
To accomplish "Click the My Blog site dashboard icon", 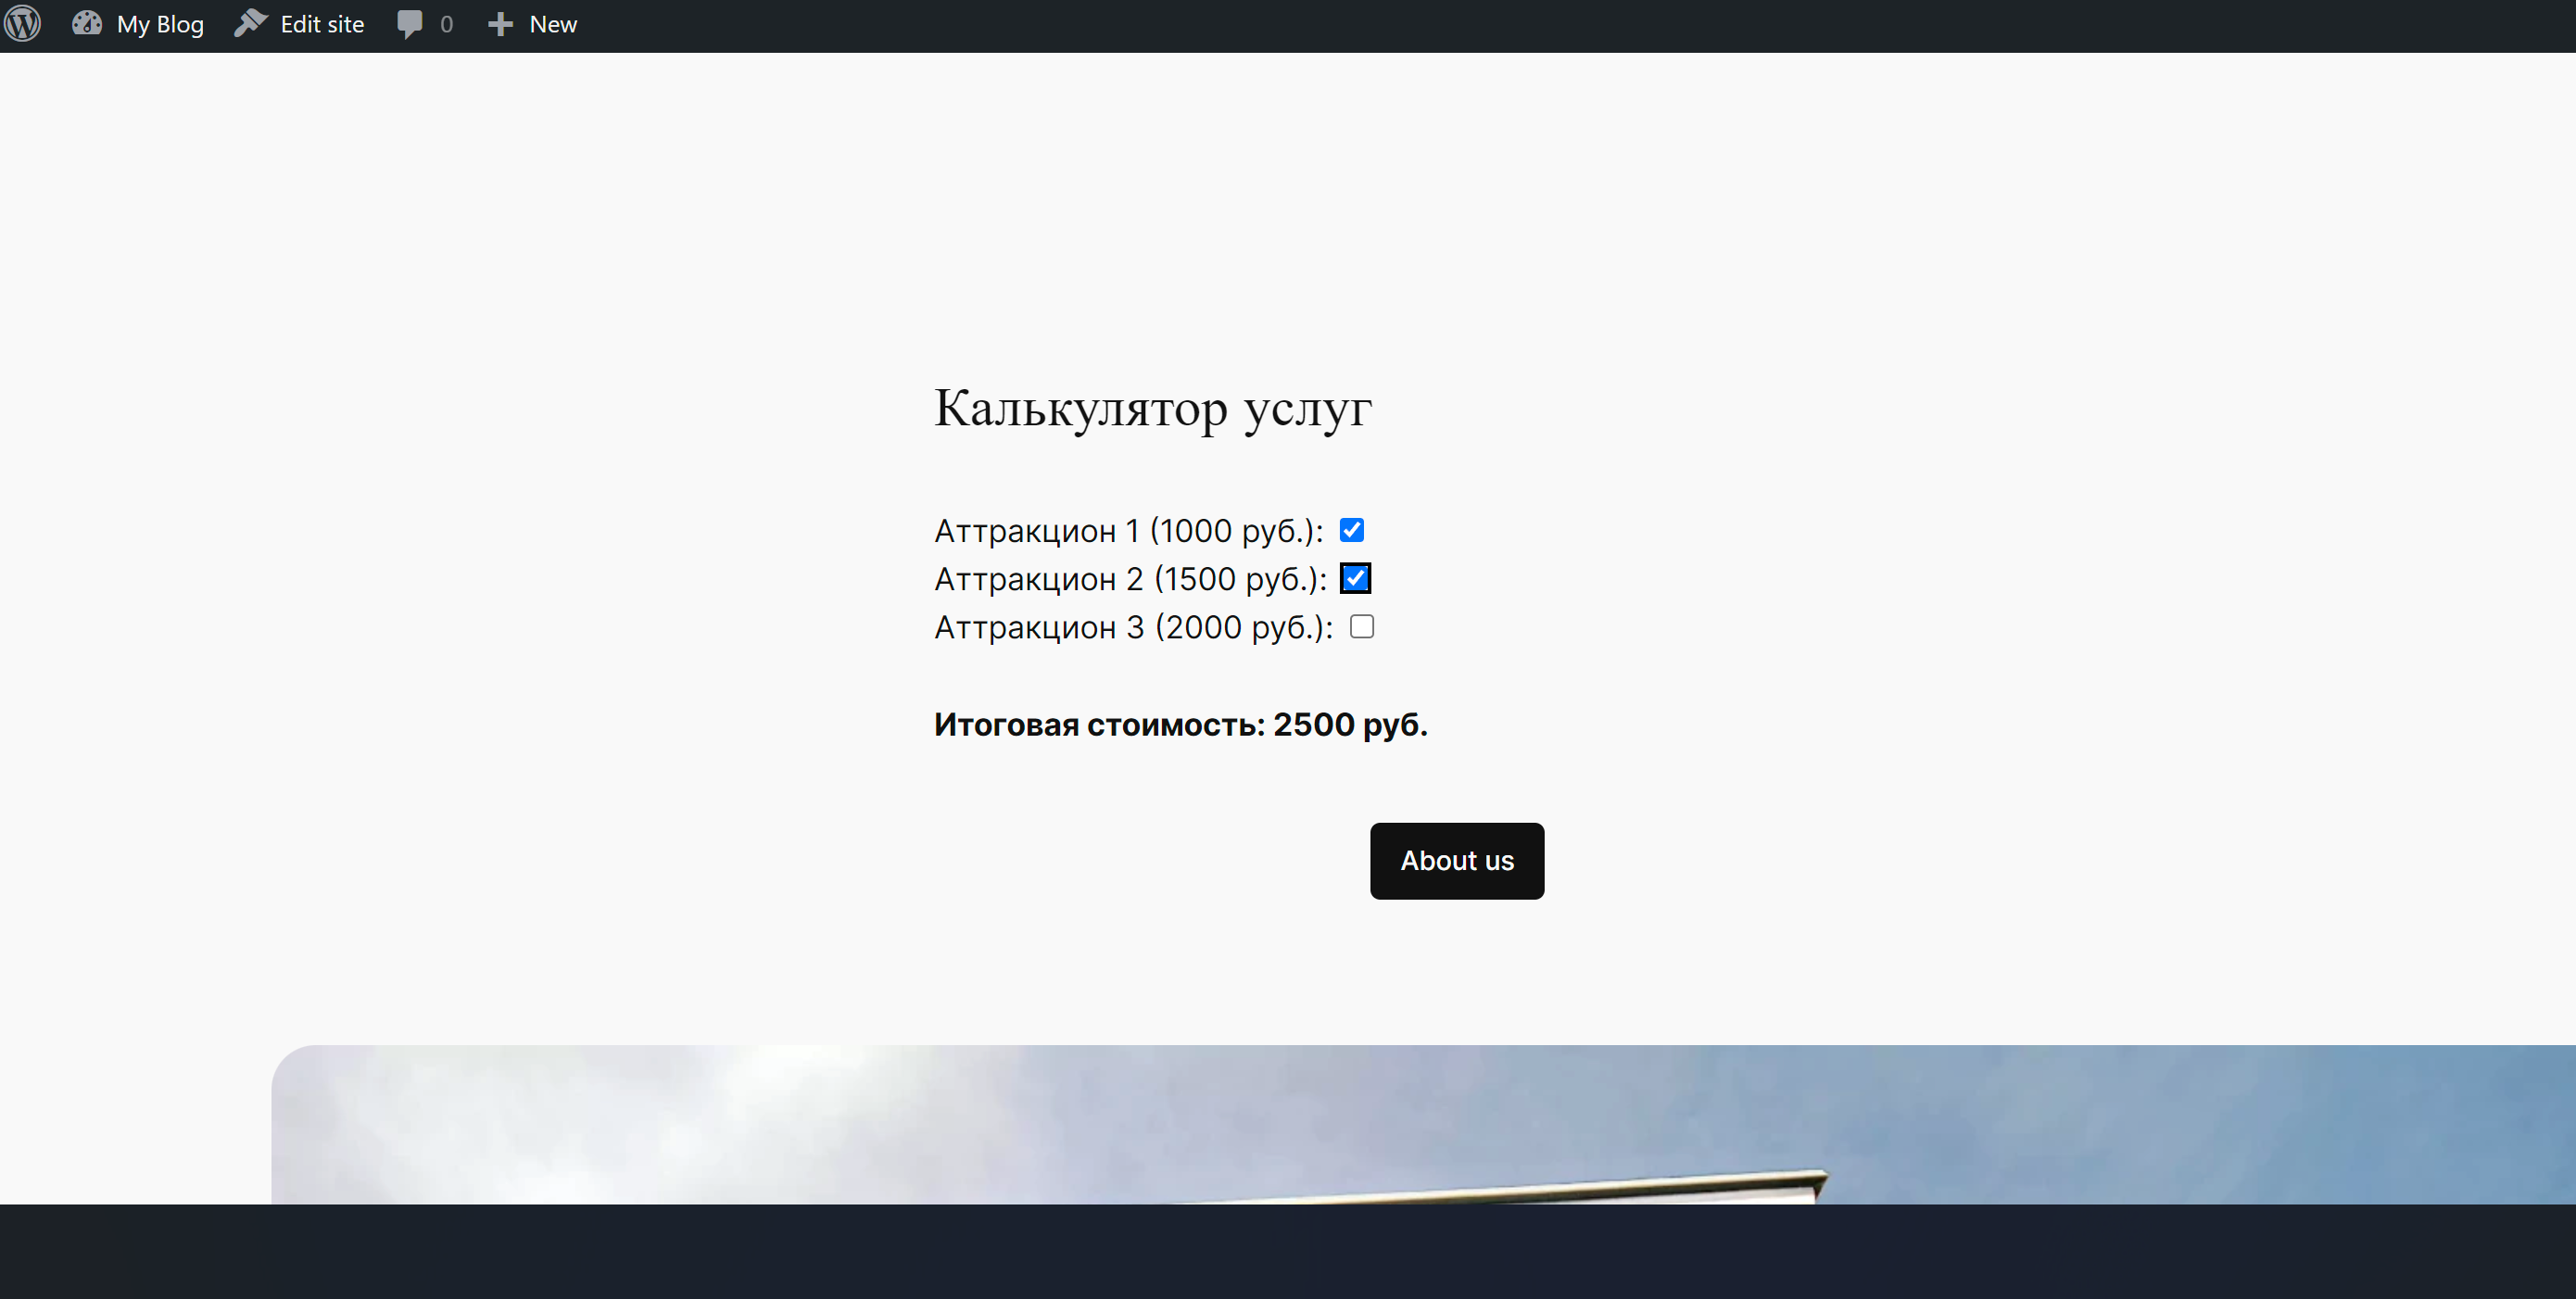I will point(87,23).
